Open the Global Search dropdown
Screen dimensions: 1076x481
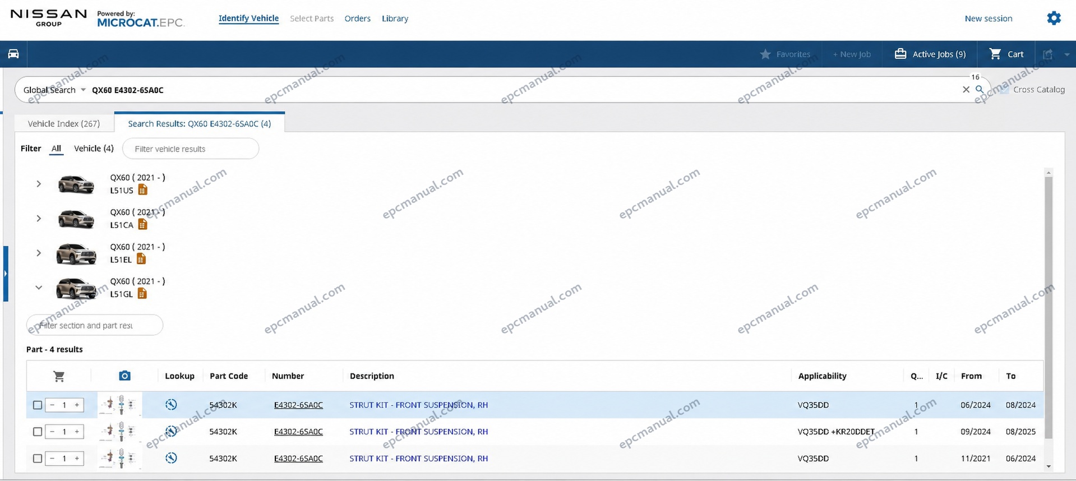click(x=54, y=90)
